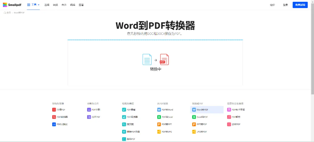
Task: Open the PDF转换器 converter icon
Action: tap(54, 117)
